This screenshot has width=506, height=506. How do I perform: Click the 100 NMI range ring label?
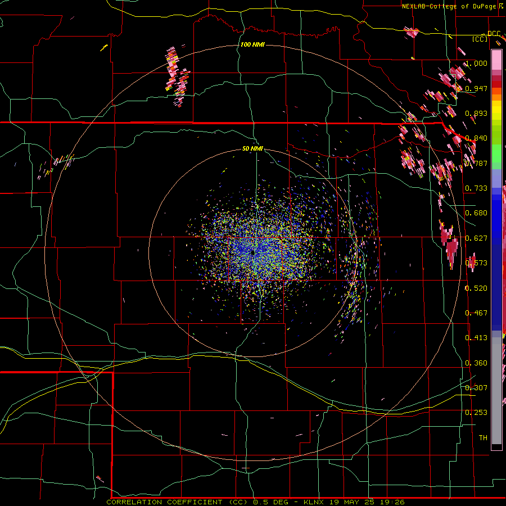pyautogui.click(x=252, y=44)
